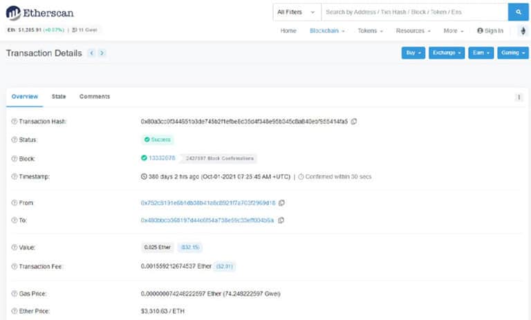Viewport: 531px width, 320px height.
Task: Click help icon beside Block
Action: pos(15,158)
